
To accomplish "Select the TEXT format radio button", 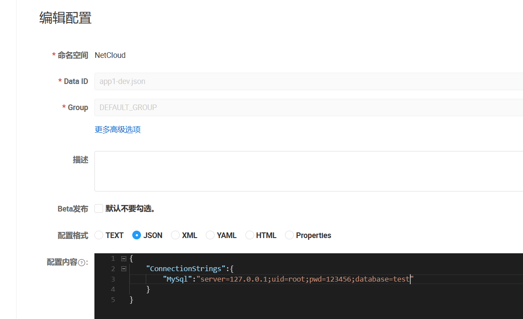I will (x=99, y=235).
